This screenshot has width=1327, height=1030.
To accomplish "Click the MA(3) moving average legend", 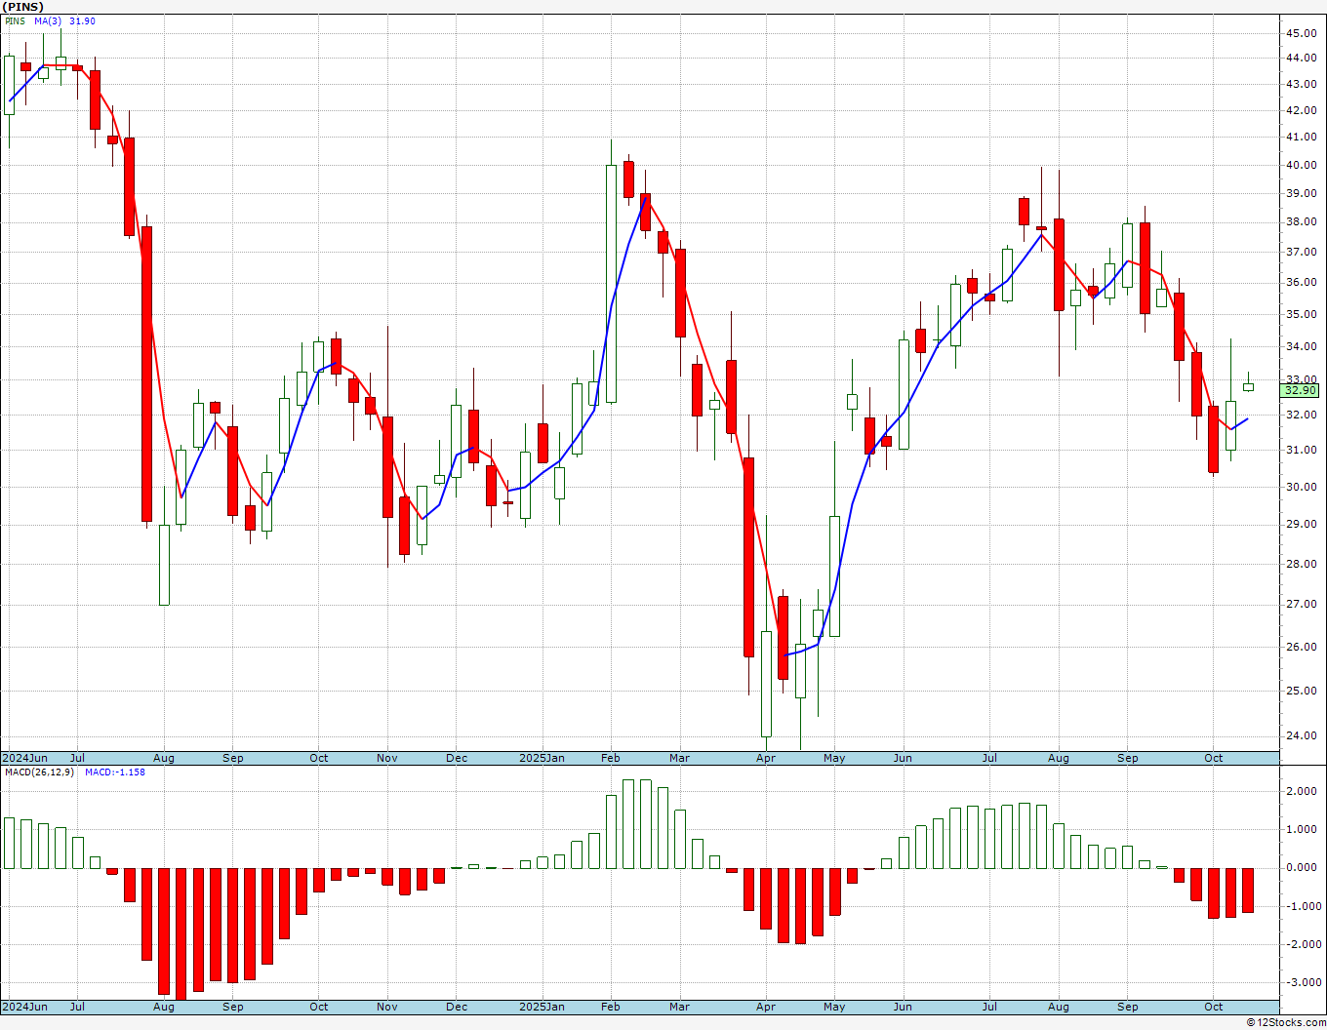I will point(48,20).
